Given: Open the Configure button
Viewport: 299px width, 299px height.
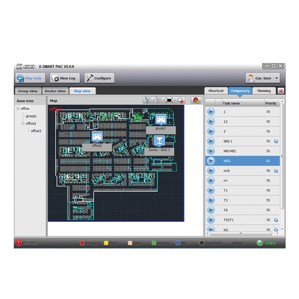Looking at the screenshot, I should click(x=99, y=78).
